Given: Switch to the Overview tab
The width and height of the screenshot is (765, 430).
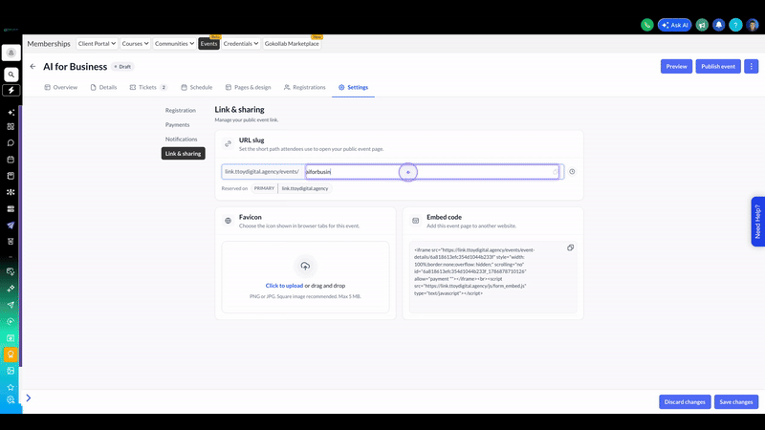Looking at the screenshot, I should pyautogui.click(x=61, y=87).
